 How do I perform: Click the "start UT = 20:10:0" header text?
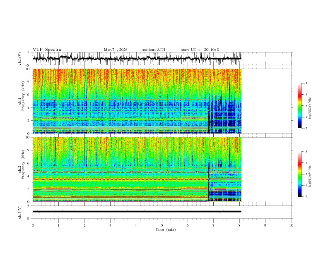(200, 50)
